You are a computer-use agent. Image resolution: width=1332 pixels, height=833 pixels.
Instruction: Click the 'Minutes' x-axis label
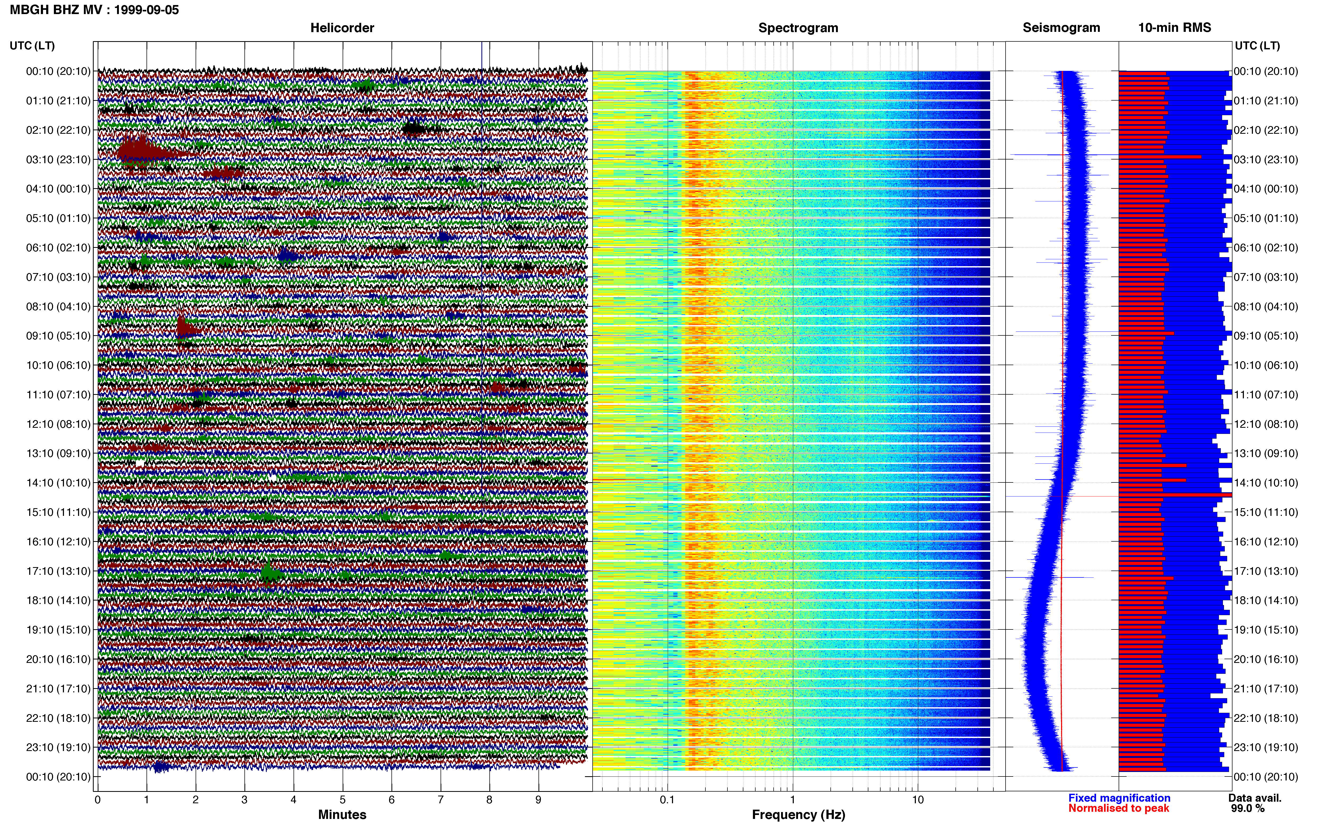342,815
